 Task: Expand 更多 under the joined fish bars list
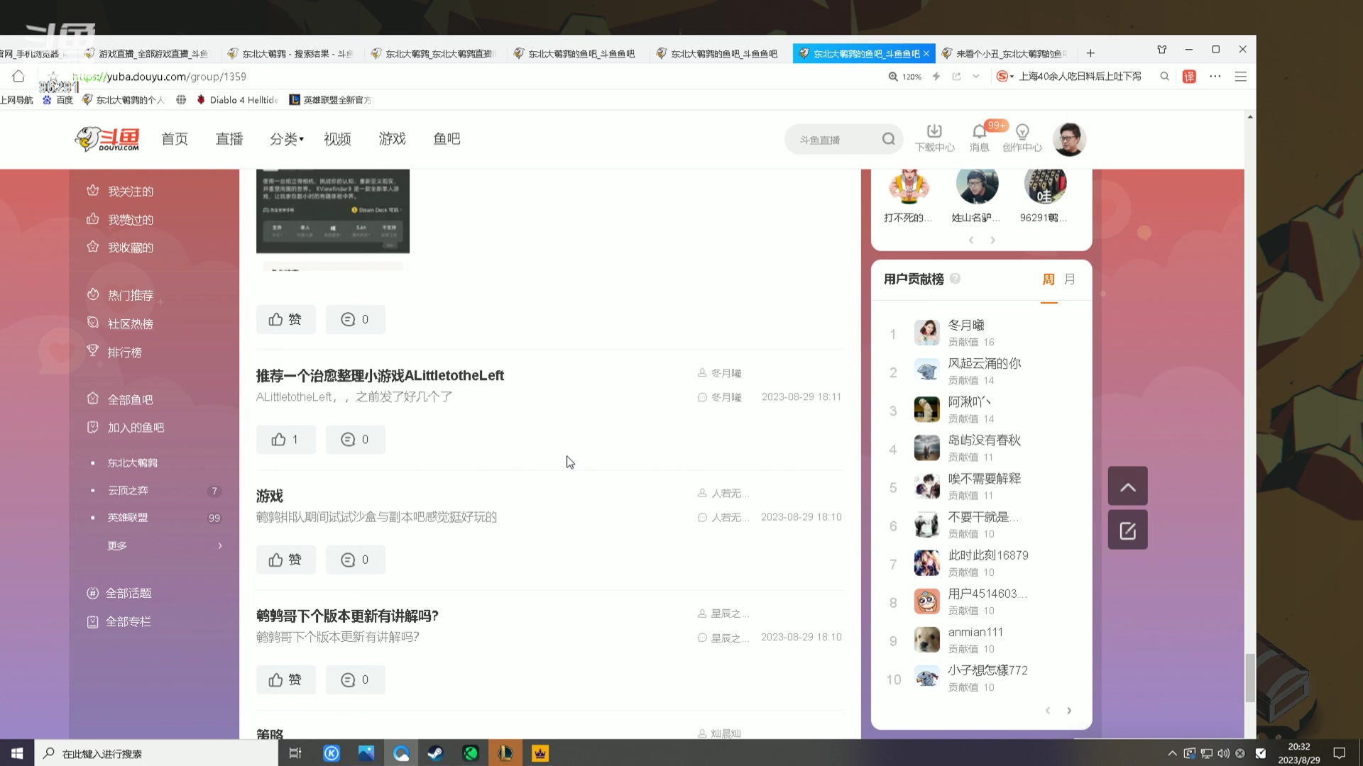point(116,545)
